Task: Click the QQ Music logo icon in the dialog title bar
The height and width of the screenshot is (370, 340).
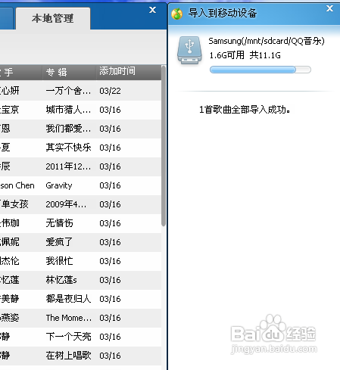Action: pos(177,14)
